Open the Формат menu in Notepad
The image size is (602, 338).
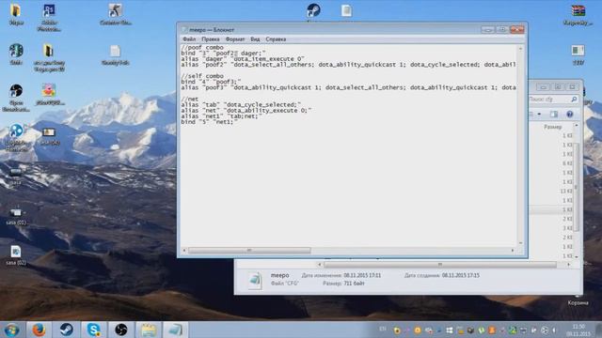point(234,39)
